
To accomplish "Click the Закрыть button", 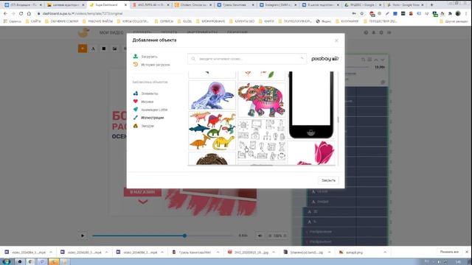I will pyautogui.click(x=328, y=180).
